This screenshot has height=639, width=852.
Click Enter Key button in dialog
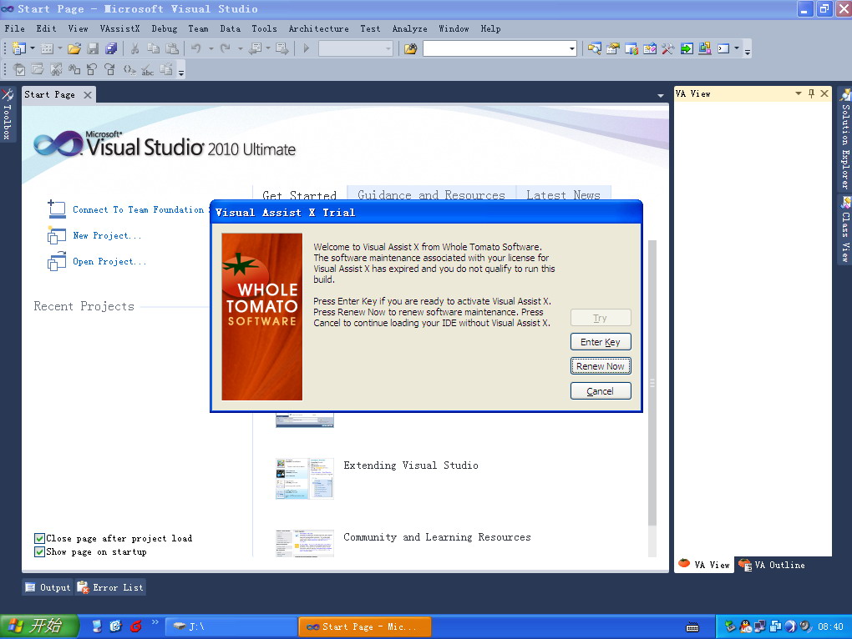(x=601, y=342)
